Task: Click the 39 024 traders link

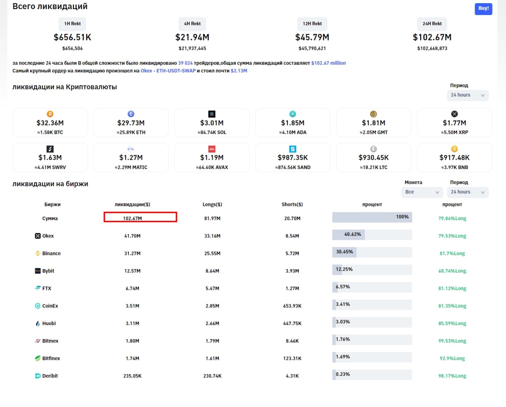Action: (185, 63)
